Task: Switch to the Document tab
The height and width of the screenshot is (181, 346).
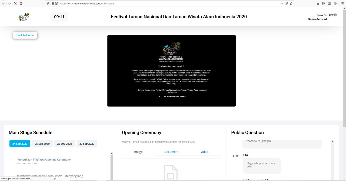Action: click(171, 152)
